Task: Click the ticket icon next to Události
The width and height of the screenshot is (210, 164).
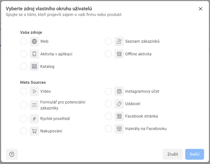Action: (119, 104)
